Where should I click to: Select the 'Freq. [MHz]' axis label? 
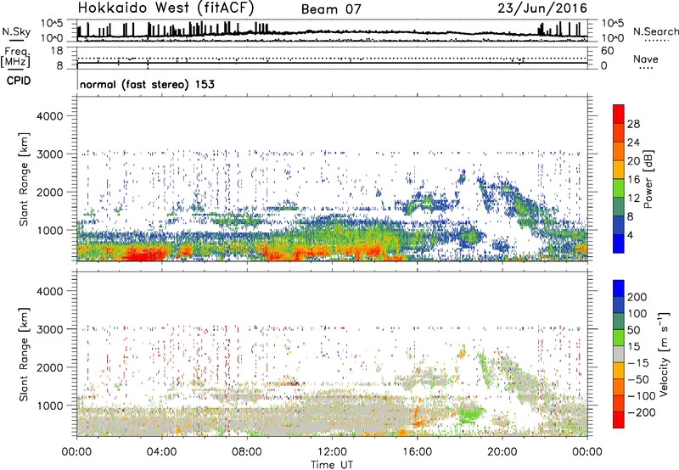(x=15, y=58)
